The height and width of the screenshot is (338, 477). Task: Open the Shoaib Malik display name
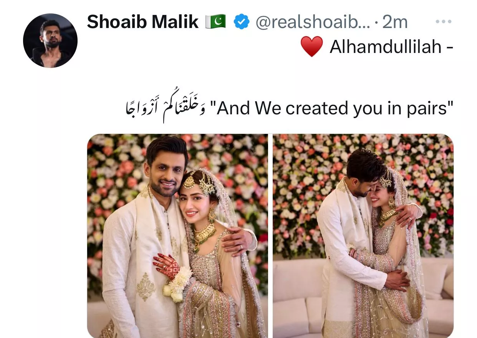tap(143, 22)
